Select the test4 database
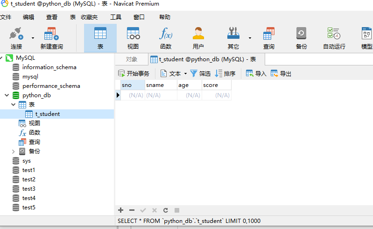 [x=28, y=198]
